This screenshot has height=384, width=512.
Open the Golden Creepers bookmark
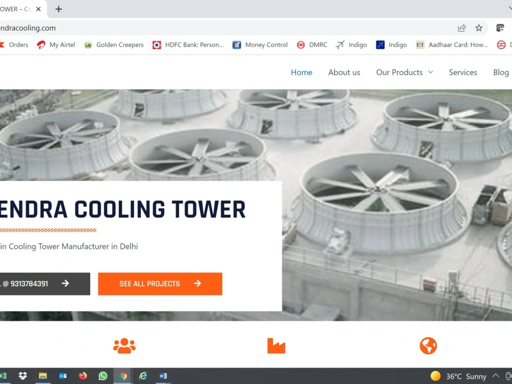click(114, 45)
